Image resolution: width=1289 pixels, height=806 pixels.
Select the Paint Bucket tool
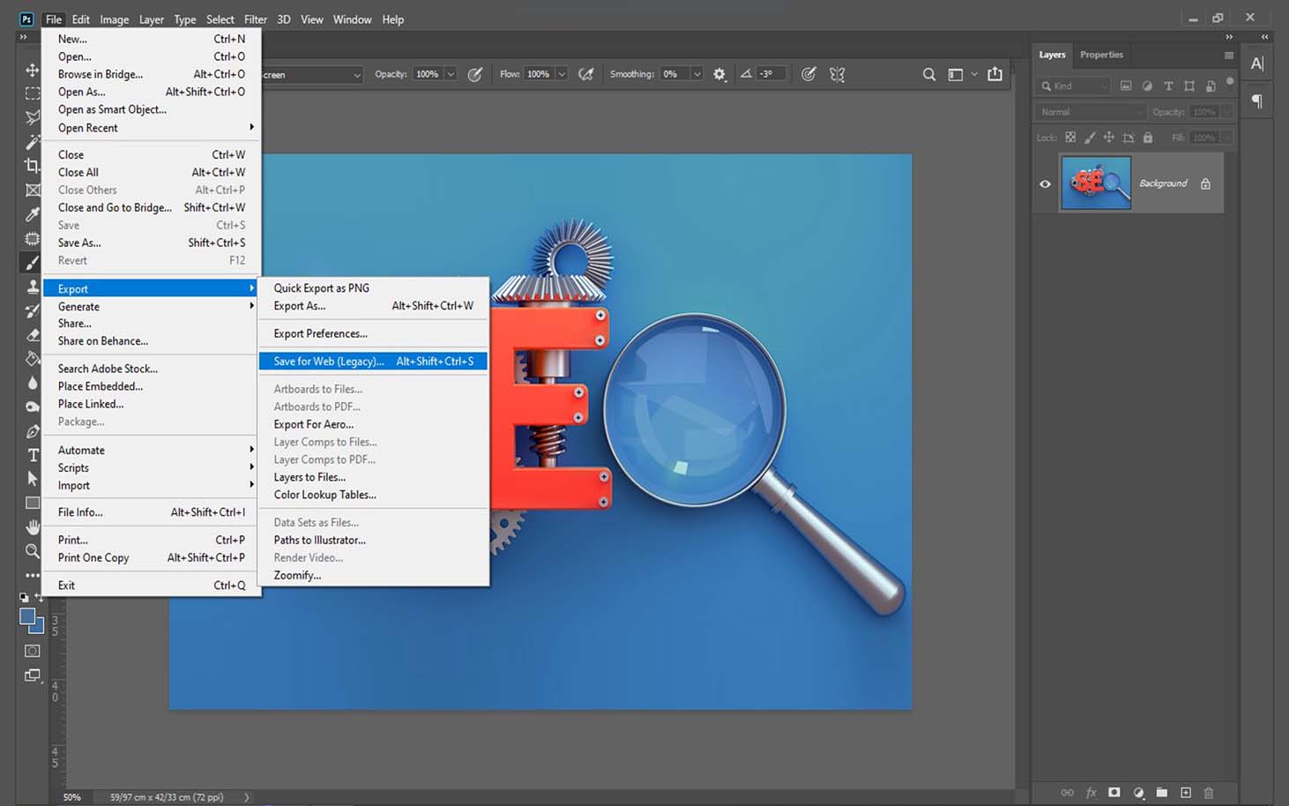[33, 359]
